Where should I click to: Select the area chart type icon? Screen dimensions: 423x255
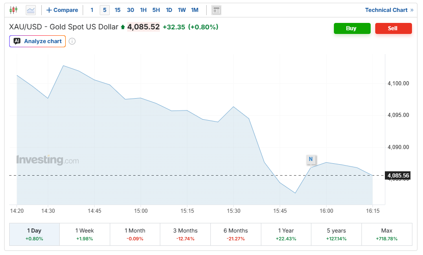point(31,10)
